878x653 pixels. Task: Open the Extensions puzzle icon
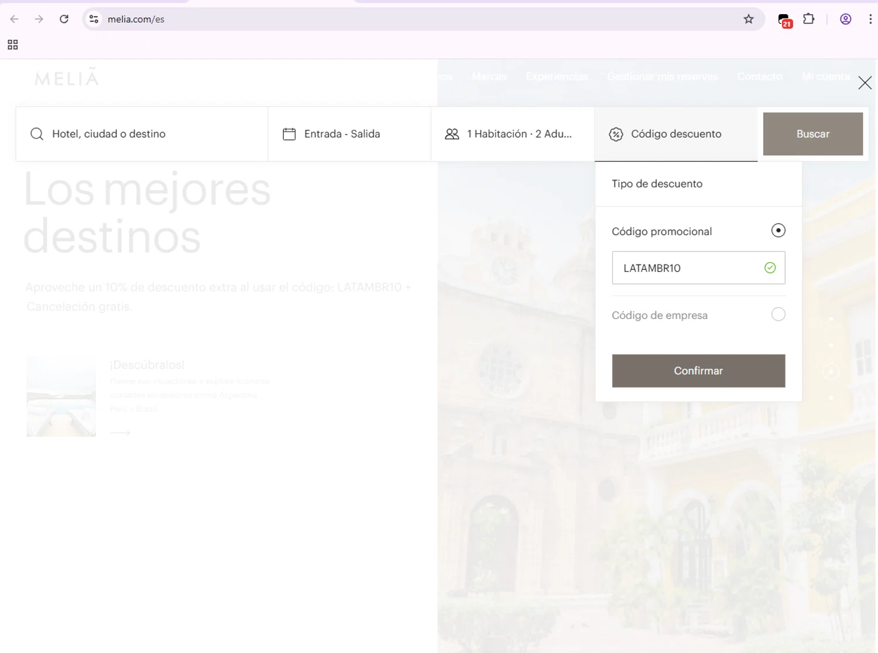[809, 19]
